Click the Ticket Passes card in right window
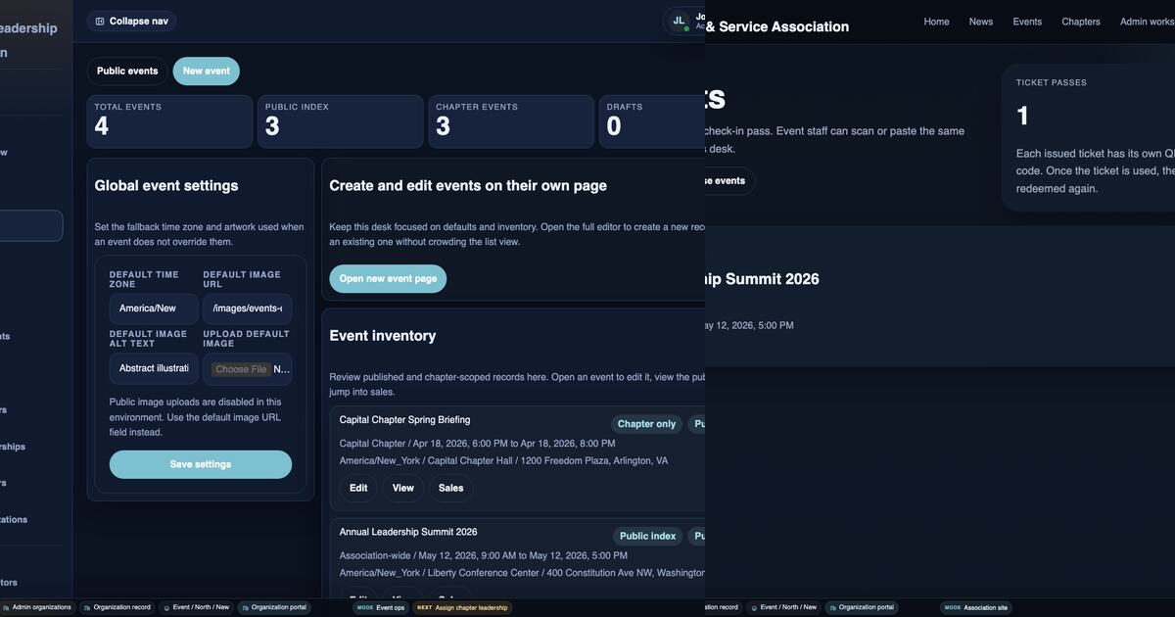The height and width of the screenshot is (617, 1175). 1088,137
